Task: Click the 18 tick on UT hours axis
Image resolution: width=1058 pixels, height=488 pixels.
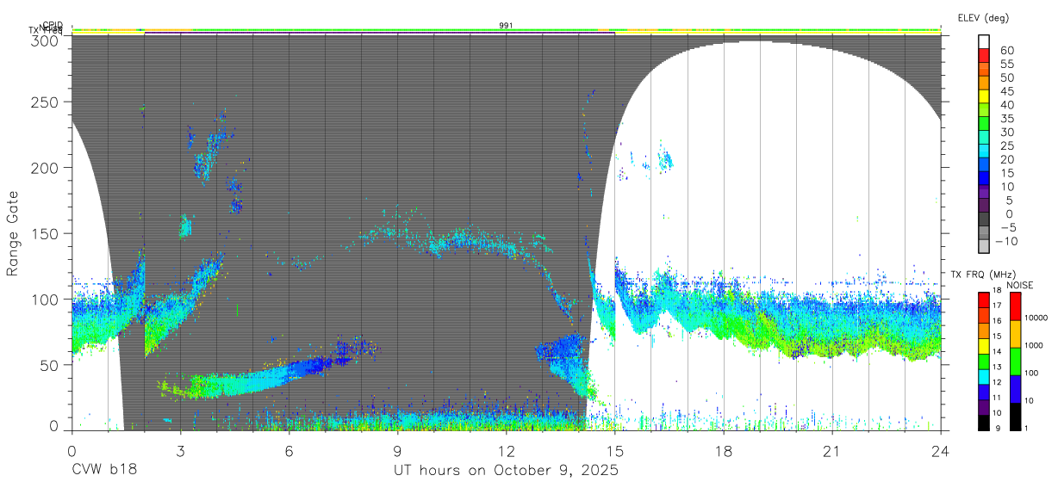Action: (723, 451)
